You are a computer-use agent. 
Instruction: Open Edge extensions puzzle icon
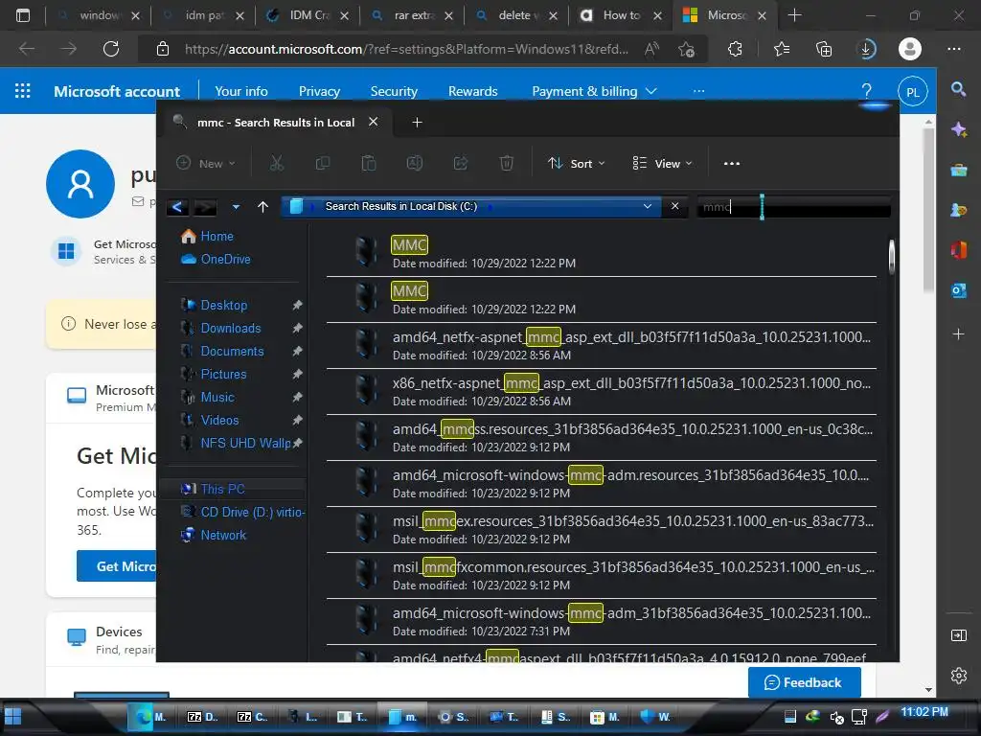735,49
